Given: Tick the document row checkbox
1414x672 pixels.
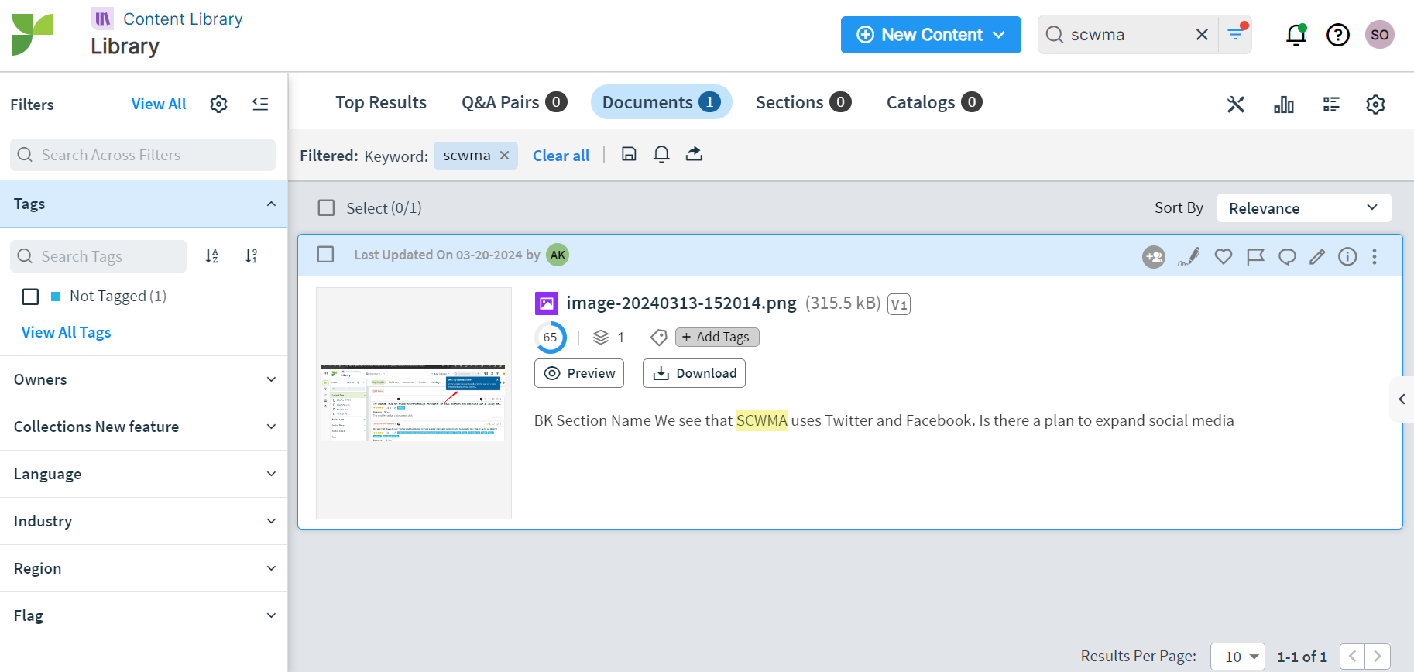Looking at the screenshot, I should click(326, 255).
